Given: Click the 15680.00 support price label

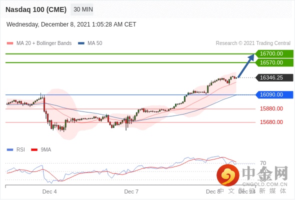Looking at the screenshot, I should point(271,122).
